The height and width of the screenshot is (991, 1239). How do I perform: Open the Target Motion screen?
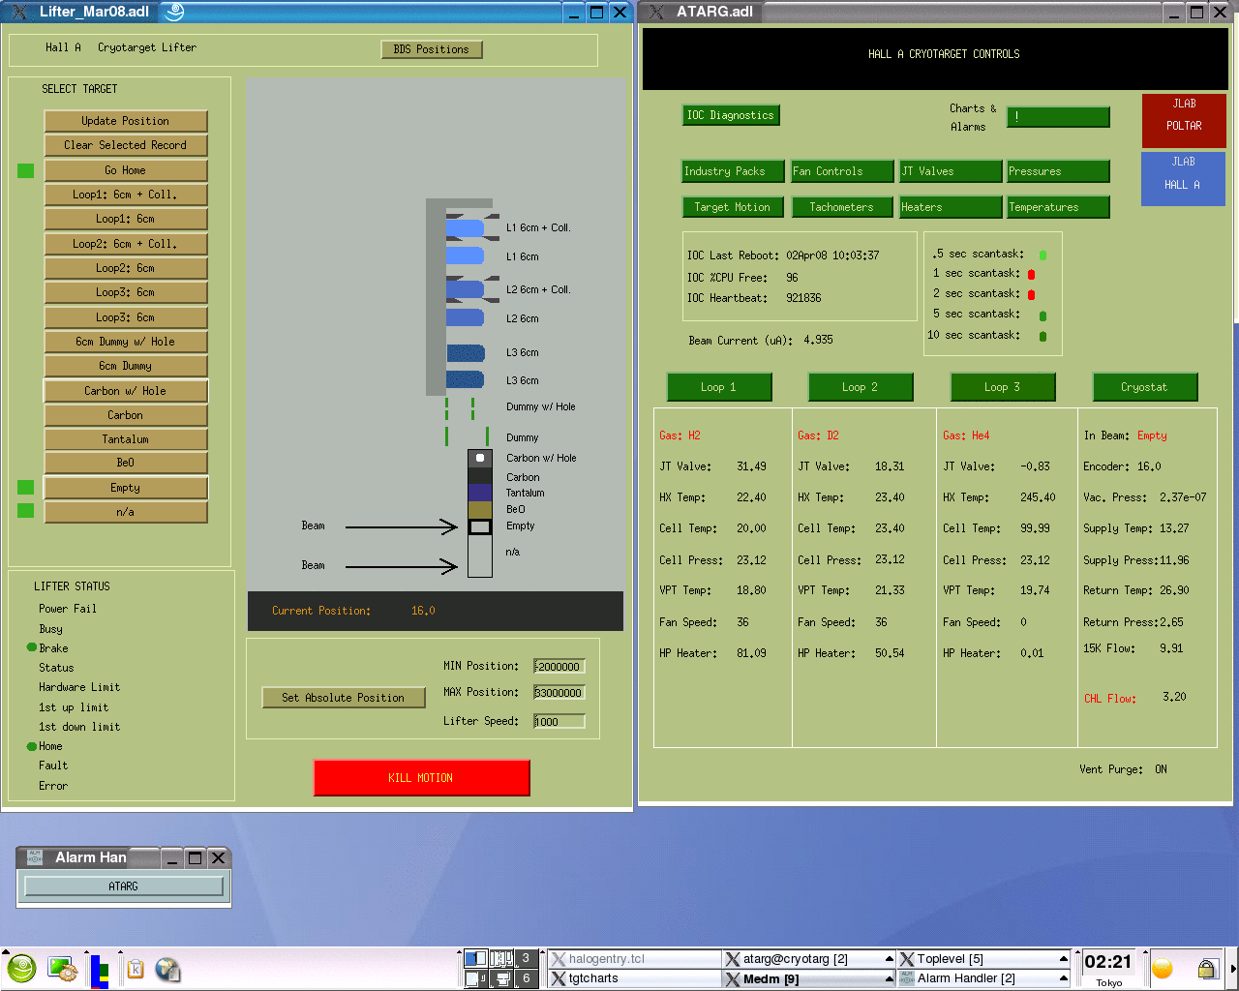[733, 207]
